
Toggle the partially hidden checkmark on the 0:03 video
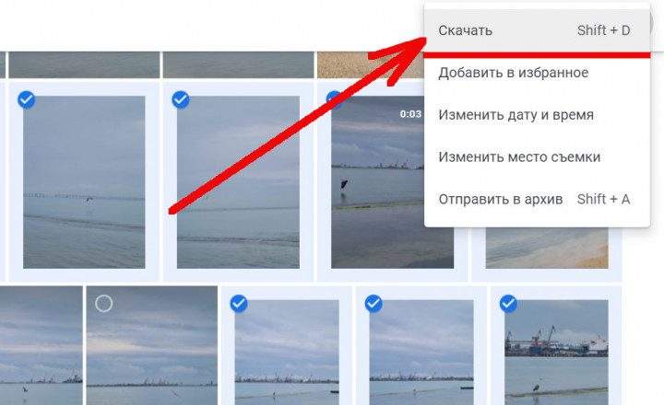coord(333,98)
